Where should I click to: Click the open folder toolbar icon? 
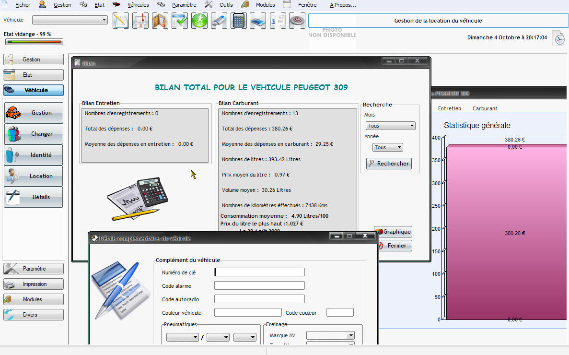(x=160, y=21)
